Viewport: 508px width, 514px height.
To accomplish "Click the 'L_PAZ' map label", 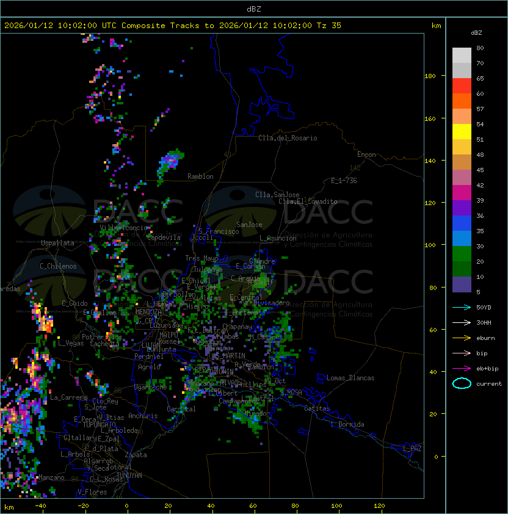I will point(413,449).
